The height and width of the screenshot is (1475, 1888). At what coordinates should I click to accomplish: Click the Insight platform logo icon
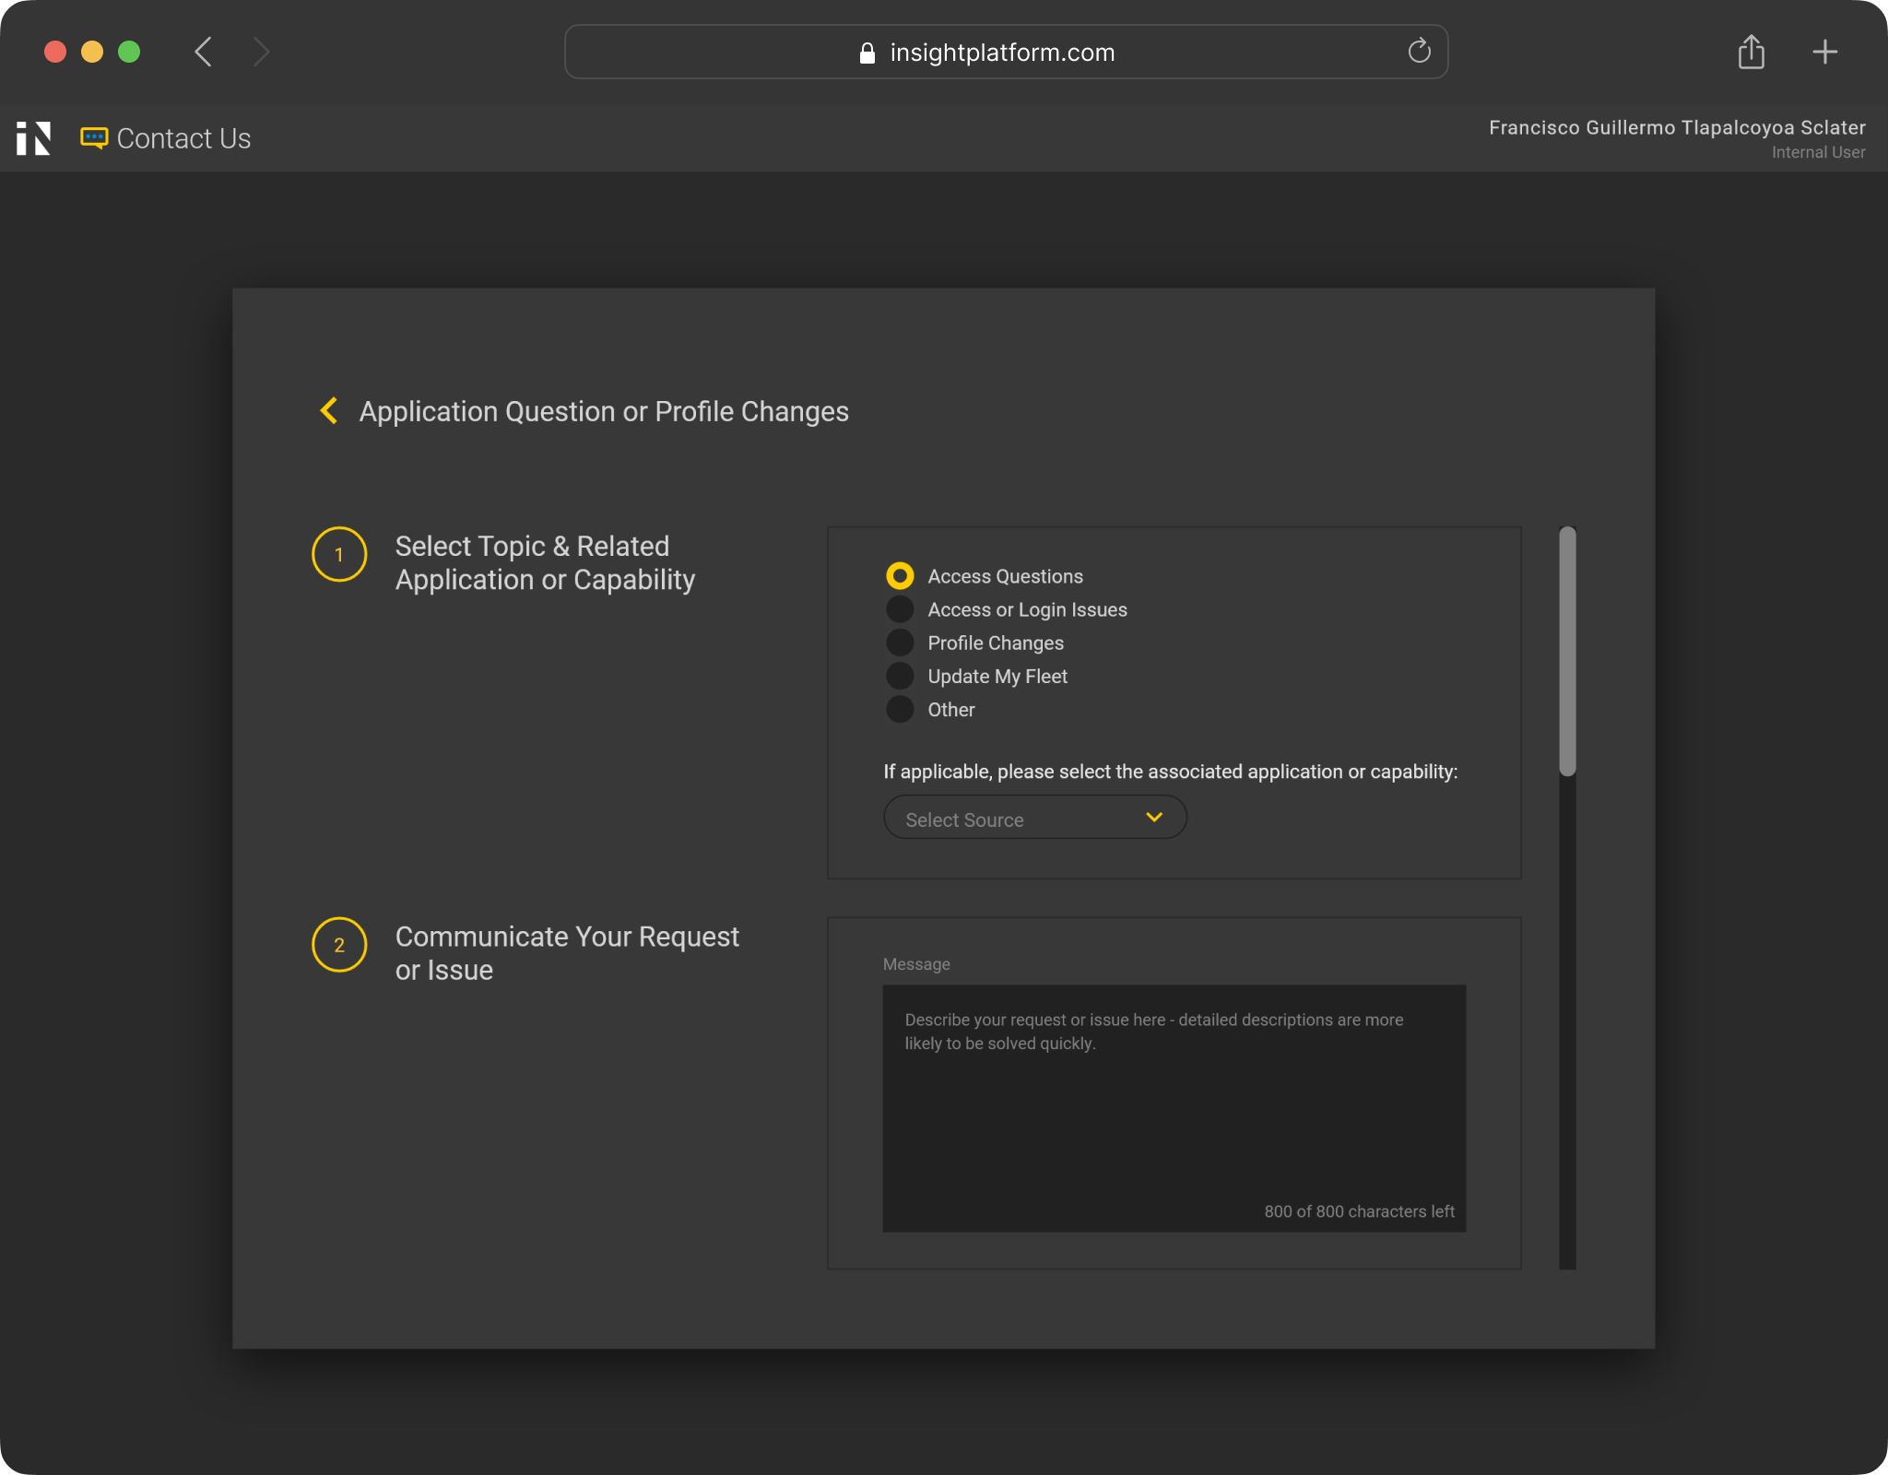click(33, 138)
